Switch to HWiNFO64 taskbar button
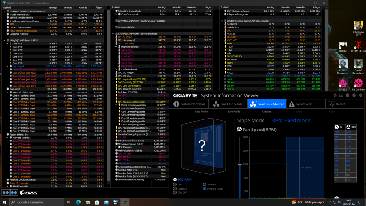 pyautogui.click(x=116, y=202)
